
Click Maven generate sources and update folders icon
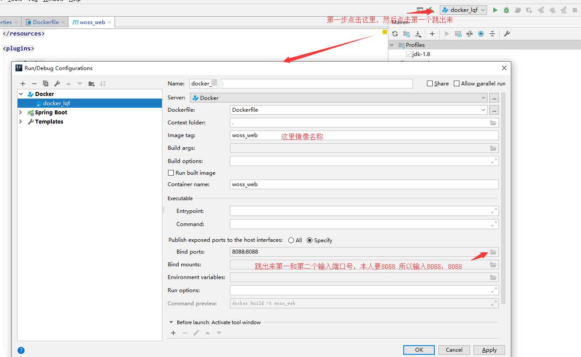click(406, 34)
